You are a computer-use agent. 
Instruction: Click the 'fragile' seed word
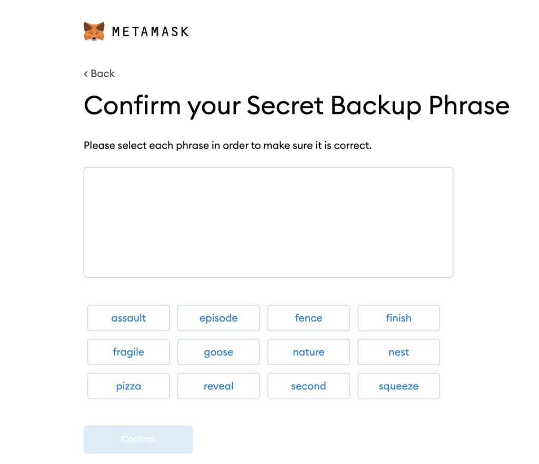coord(128,352)
